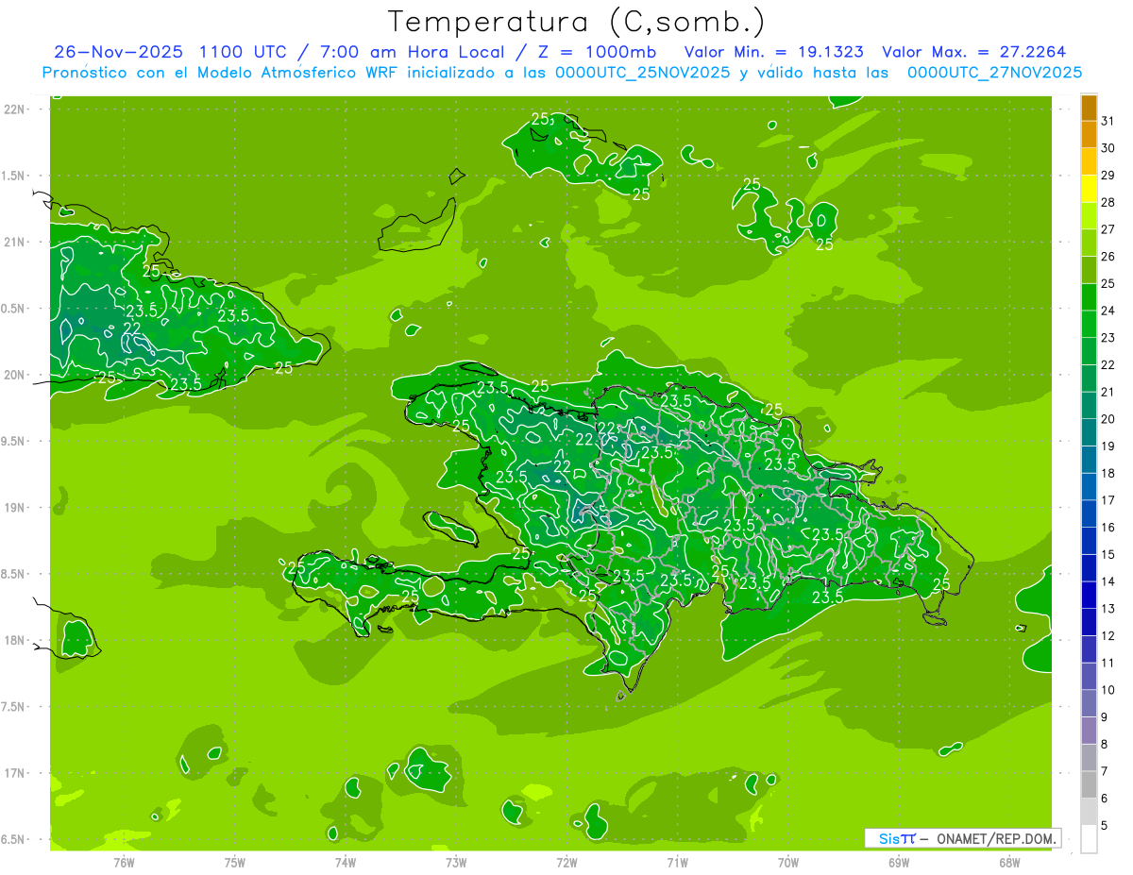Click the '8.5N' latitude axis label
Viewport: 1133px width, 875px height.
(13, 574)
